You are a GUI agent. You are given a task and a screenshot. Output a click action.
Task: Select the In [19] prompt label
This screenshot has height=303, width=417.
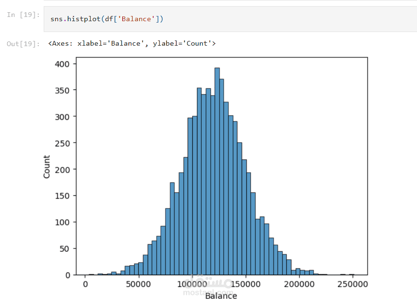coord(23,15)
